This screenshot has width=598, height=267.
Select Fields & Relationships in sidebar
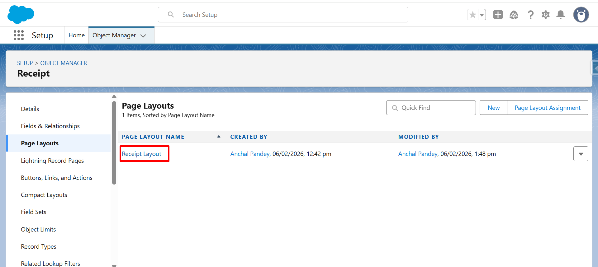click(x=50, y=126)
